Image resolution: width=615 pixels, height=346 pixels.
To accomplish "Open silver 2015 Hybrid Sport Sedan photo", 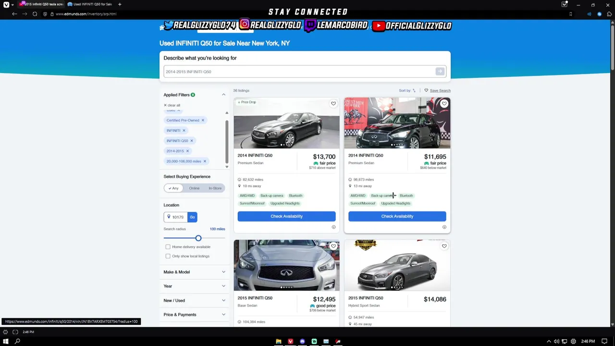I will [397, 265].
